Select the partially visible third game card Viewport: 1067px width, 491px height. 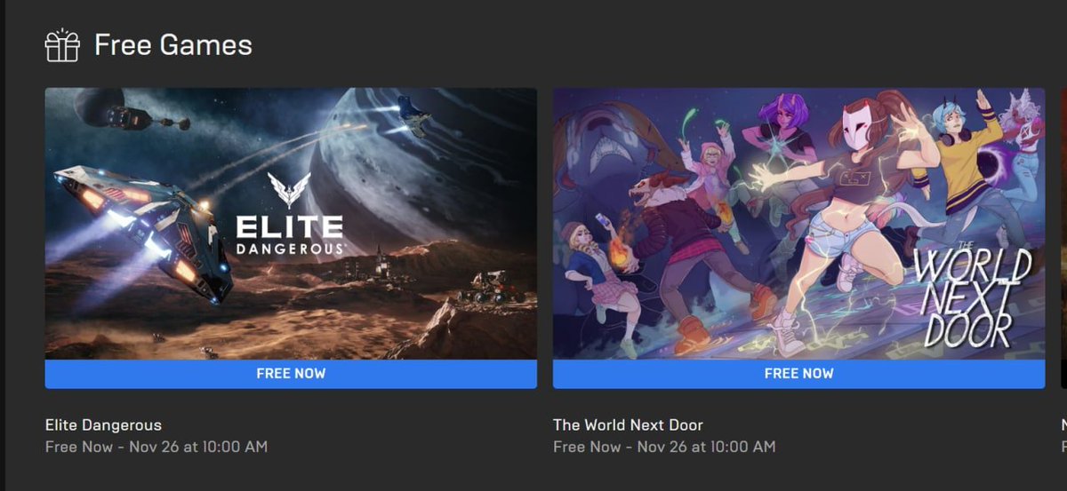click(1063, 238)
